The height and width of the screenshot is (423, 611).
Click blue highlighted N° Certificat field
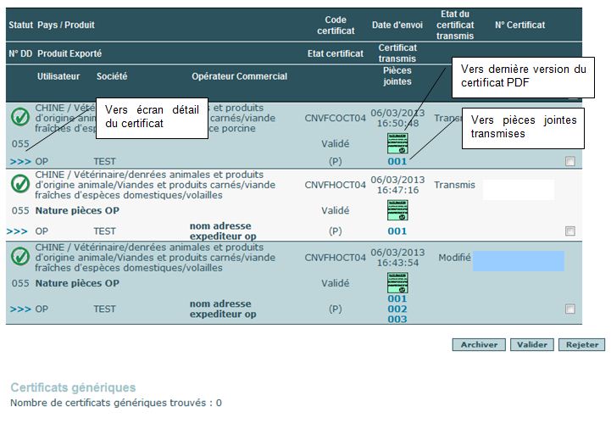point(519,261)
